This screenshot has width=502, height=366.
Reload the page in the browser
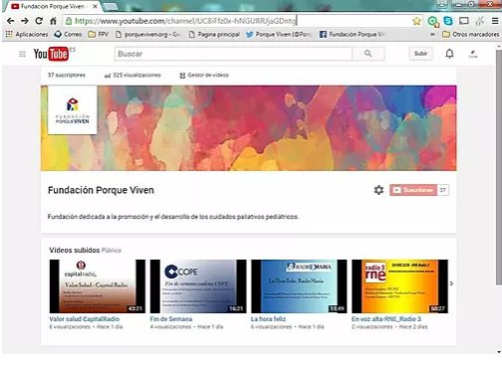39,21
